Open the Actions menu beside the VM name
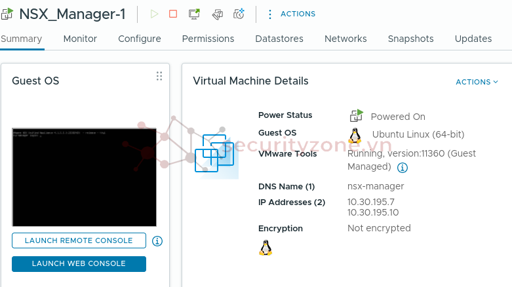The image size is (512, 287). [x=291, y=14]
